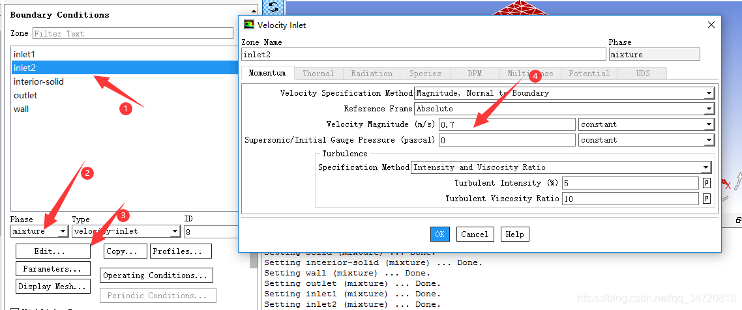742x310 pixels.
Task: Open the Velocity Magnitude constant dropdown
Action: click(646, 124)
